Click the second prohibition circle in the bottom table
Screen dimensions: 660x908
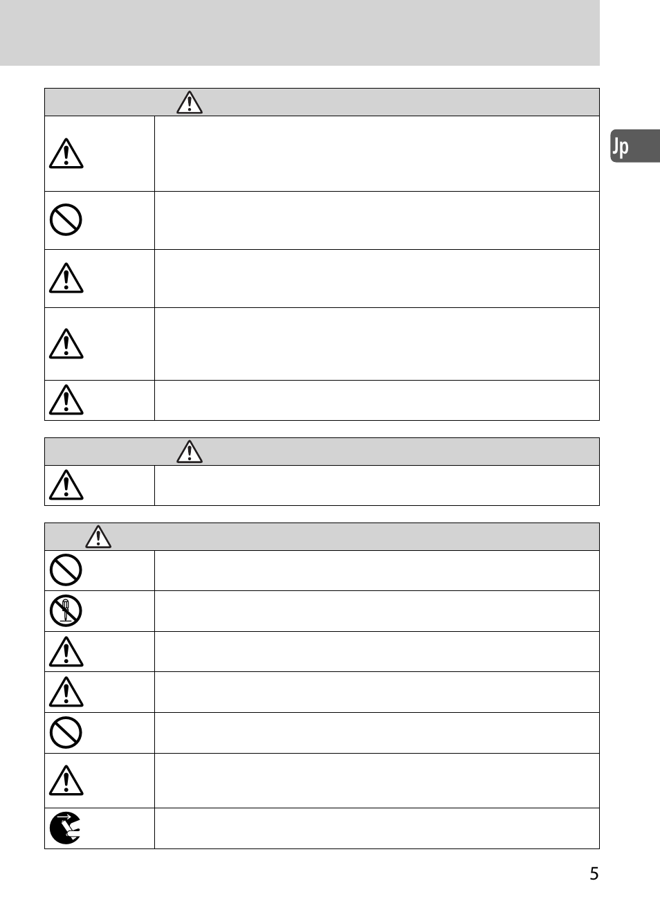[x=66, y=732]
